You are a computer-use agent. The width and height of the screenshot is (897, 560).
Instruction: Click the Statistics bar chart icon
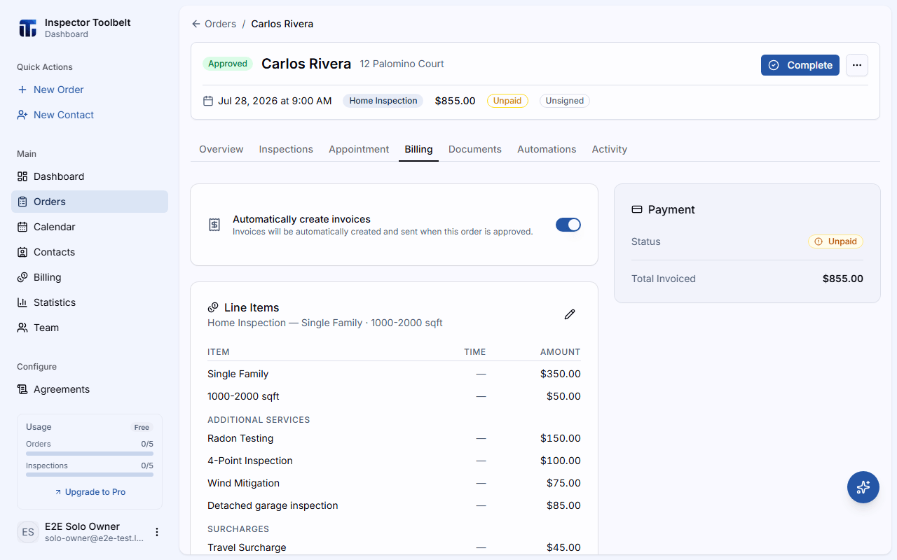point(22,302)
